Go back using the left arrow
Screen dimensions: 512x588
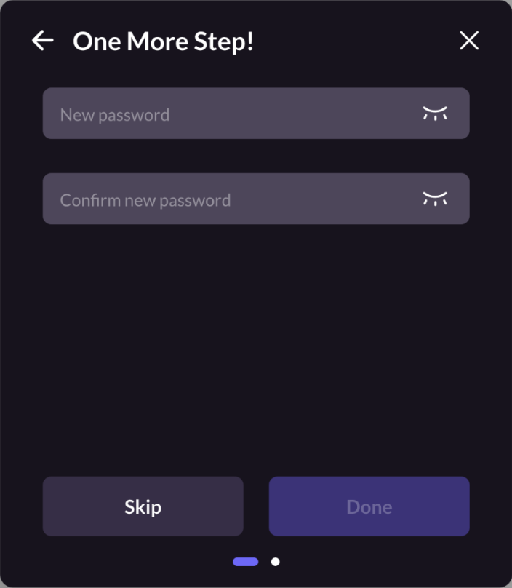tap(43, 41)
